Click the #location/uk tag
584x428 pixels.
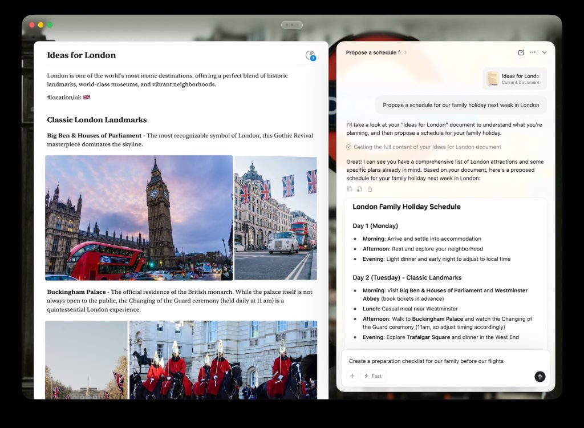[x=64, y=97]
